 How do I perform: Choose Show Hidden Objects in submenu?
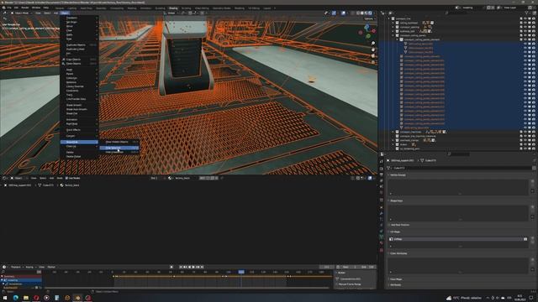[x=119, y=142]
